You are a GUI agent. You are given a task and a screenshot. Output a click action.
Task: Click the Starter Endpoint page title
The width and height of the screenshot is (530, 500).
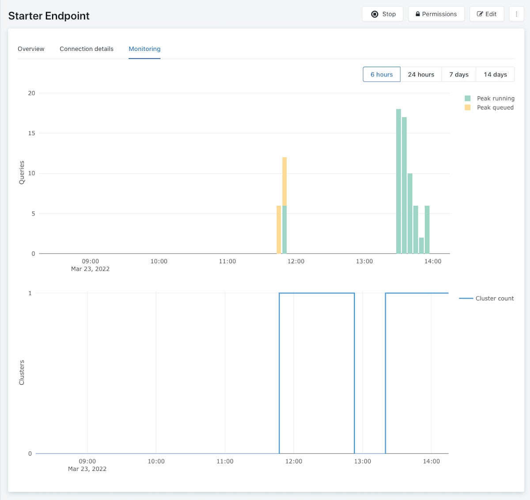49,16
